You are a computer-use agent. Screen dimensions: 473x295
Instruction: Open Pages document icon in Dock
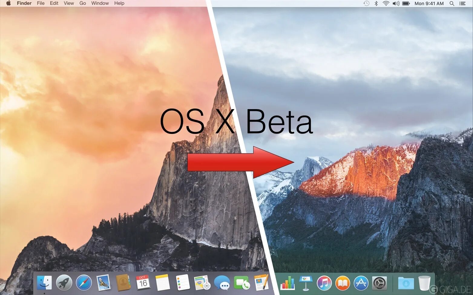click(x=261, y=283)
